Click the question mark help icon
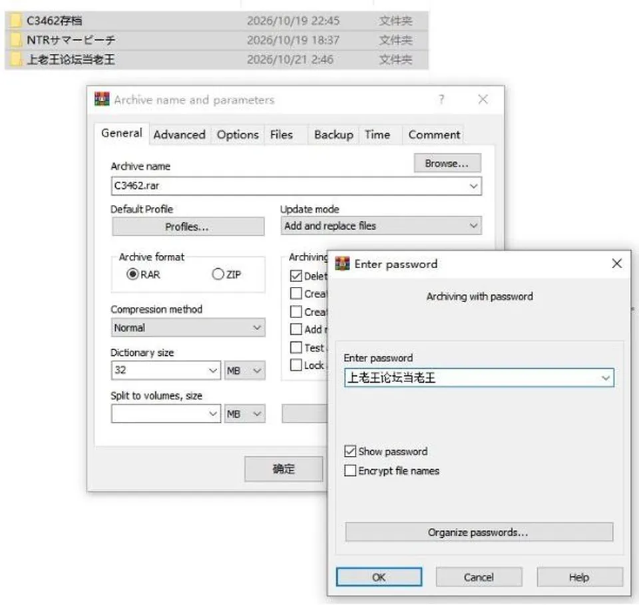 (441, 99)
